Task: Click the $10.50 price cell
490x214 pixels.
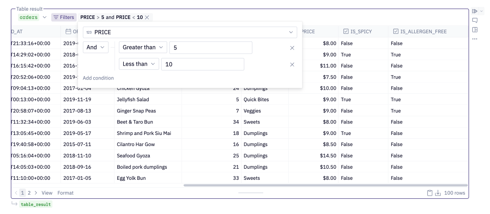Action: pos(313,167)
